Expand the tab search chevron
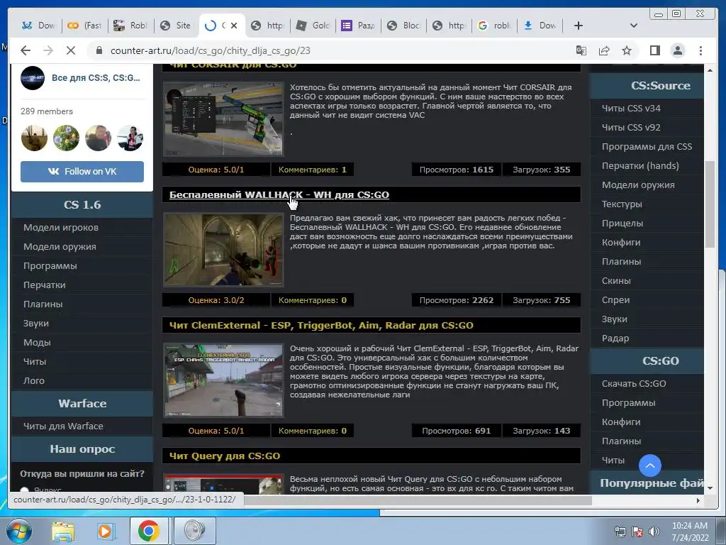 click(x=633, y=26)
